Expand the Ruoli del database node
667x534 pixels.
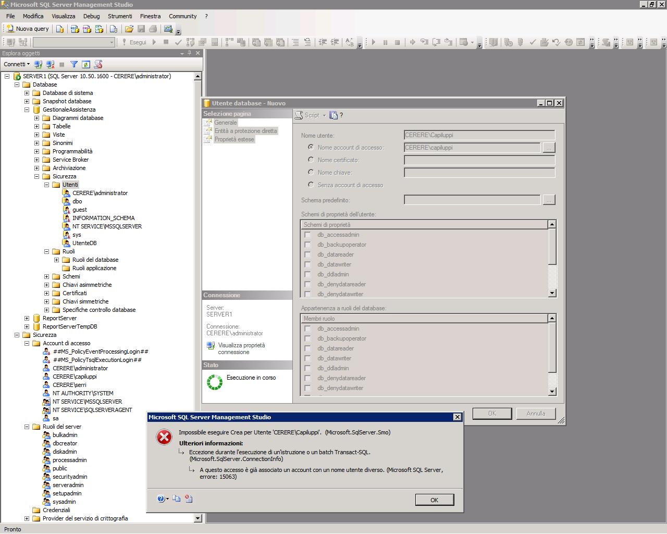coord(56,260)
